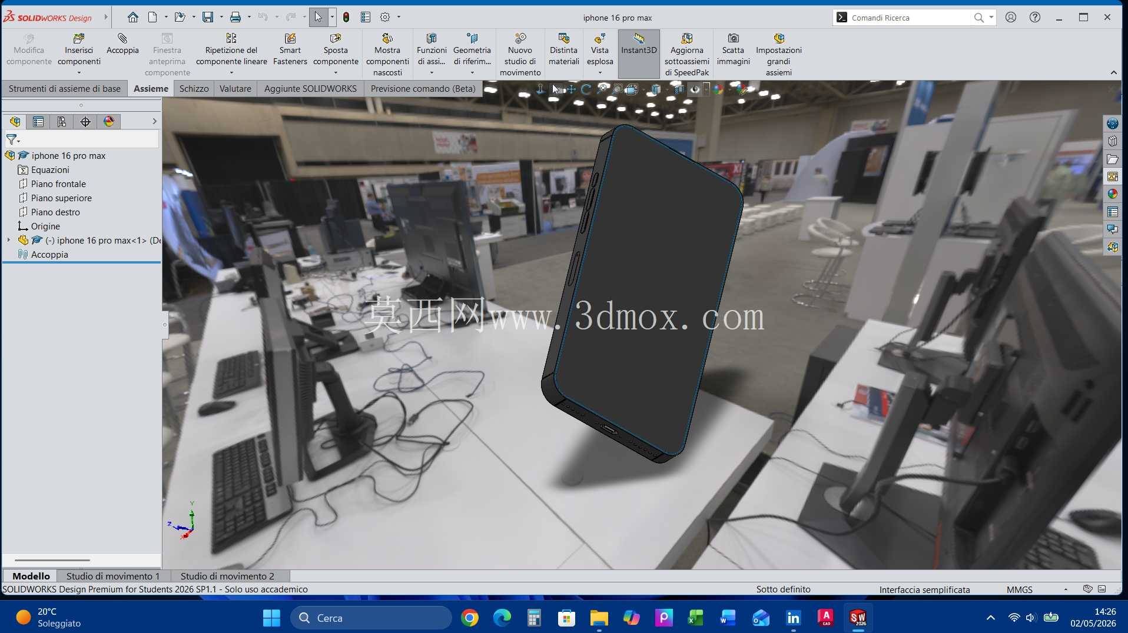Start Nuovo studio di movimento
The height and width of the screenshot is (633, 1128).
tap(520, 55)
